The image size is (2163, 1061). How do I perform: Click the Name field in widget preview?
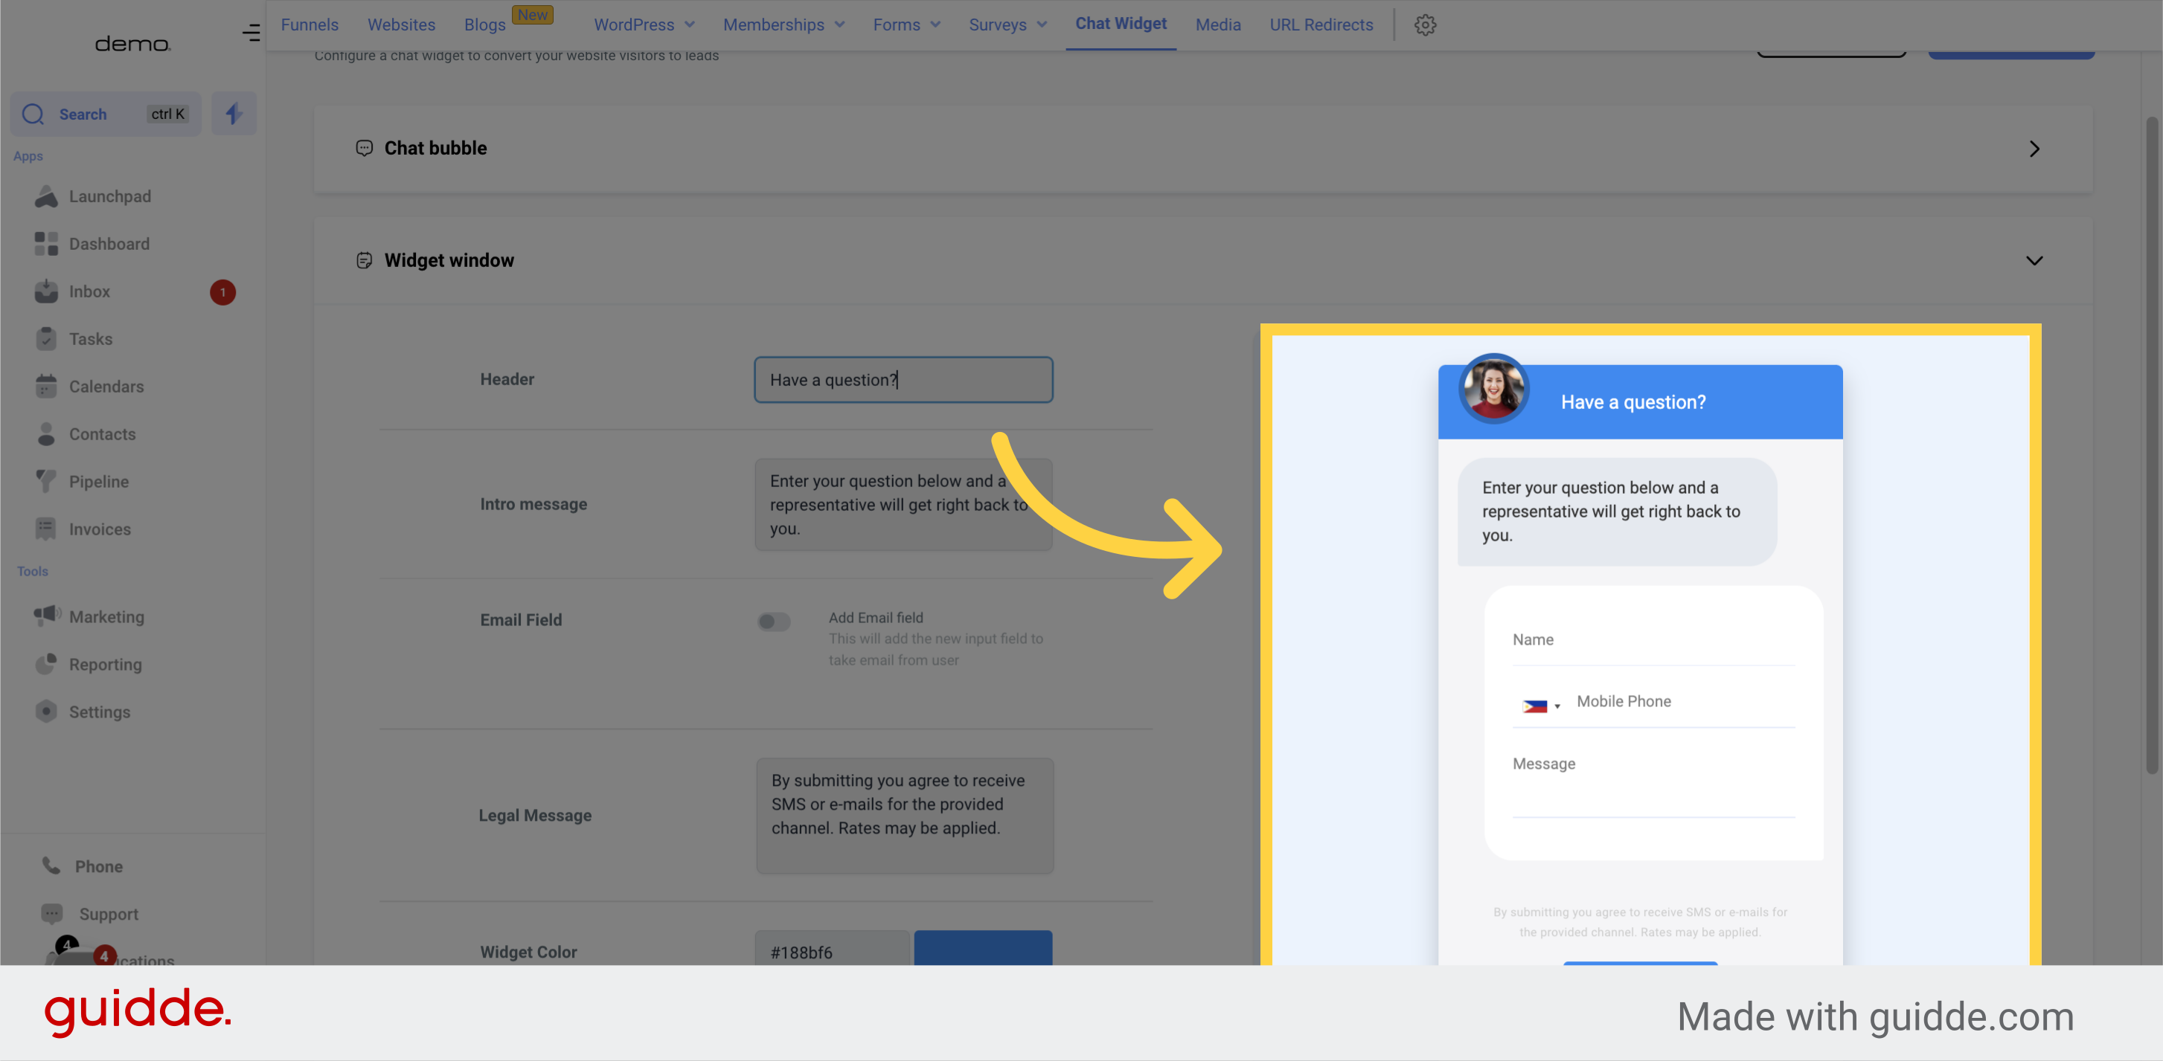pos(1653,640)
